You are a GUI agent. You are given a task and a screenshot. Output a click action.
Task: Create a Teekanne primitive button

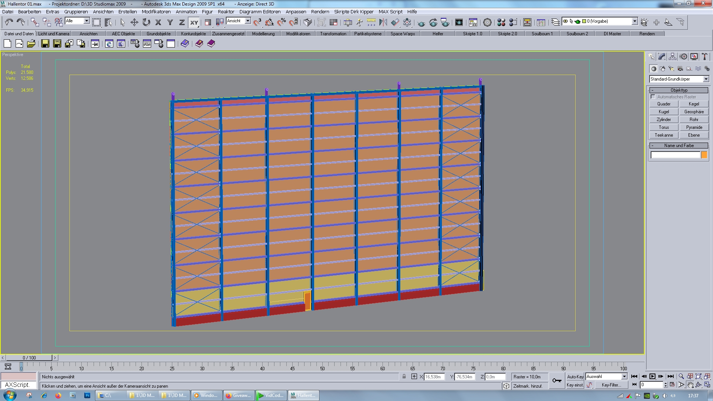(x=664, y=135)
